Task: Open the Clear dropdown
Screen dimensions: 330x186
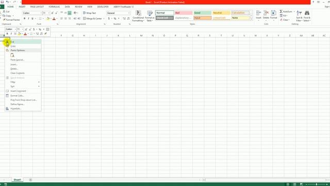Action: coord(285,20)
